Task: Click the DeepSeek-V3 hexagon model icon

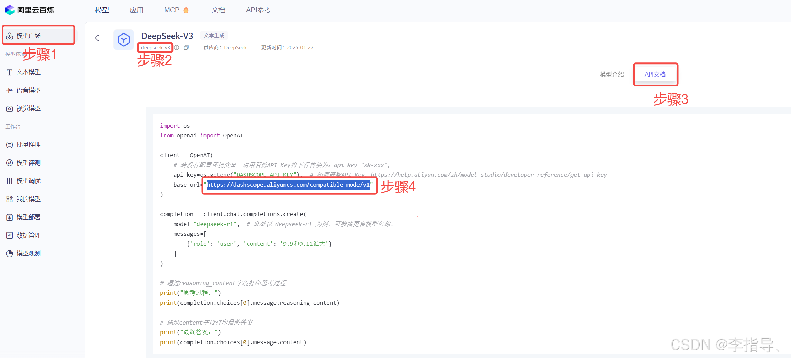Action: point(124,40)
